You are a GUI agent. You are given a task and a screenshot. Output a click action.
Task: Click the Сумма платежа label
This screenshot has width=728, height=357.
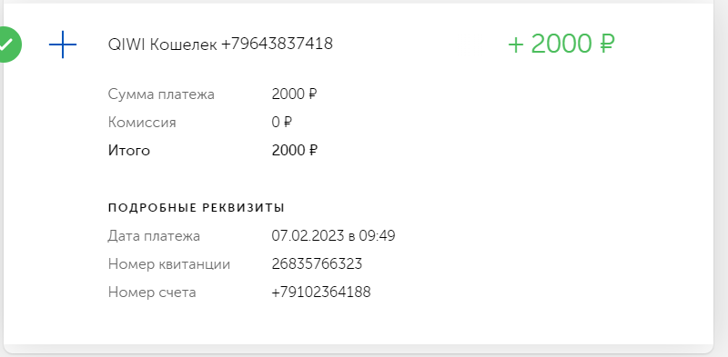point(161,94)
